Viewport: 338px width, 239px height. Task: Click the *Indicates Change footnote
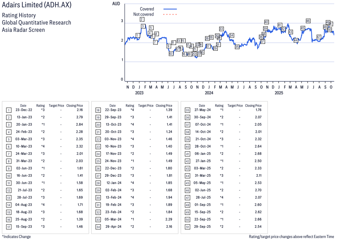[x=16, y=237]
